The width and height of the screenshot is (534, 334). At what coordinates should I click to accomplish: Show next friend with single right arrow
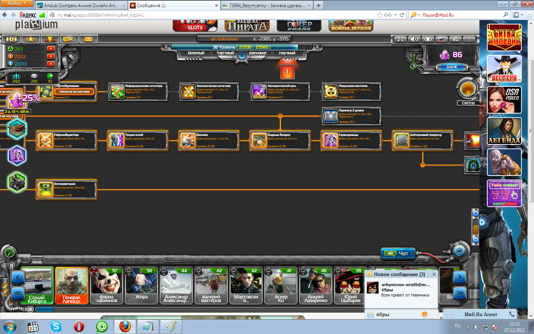pyautogui.click(x=460, y=277)
